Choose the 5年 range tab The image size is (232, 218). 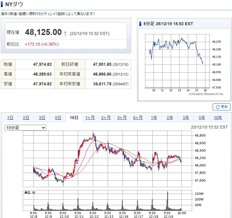(202, 118)
